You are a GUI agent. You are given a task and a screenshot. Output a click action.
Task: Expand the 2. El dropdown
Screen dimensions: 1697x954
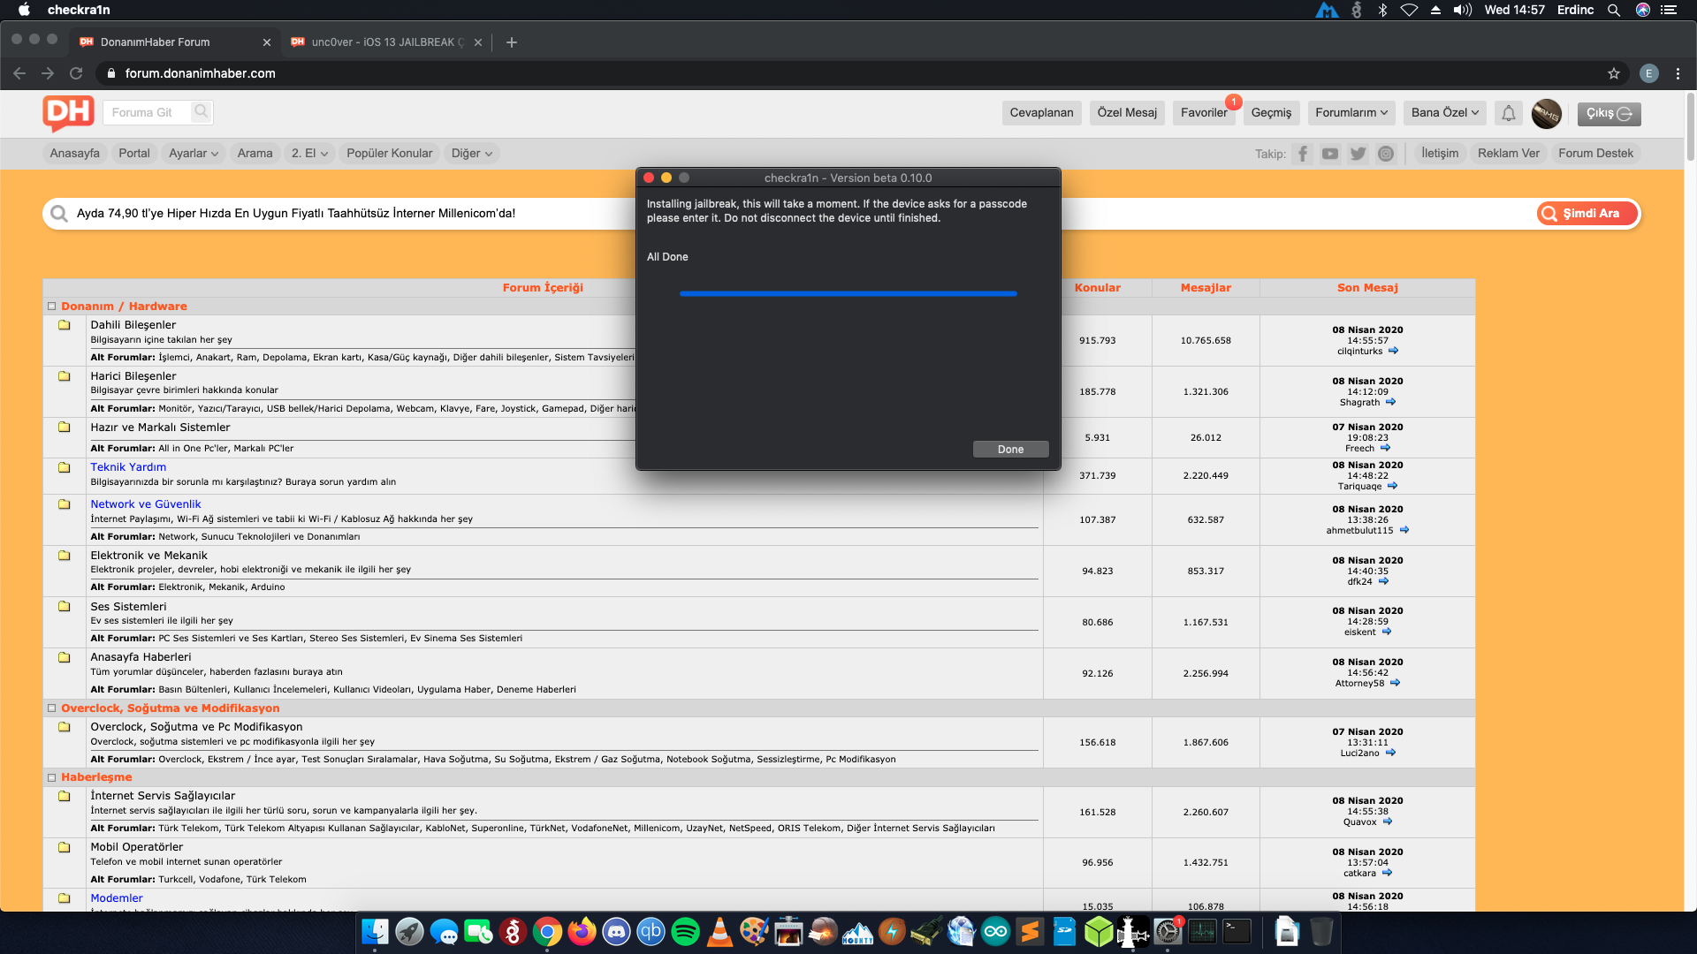click(309, 154)
